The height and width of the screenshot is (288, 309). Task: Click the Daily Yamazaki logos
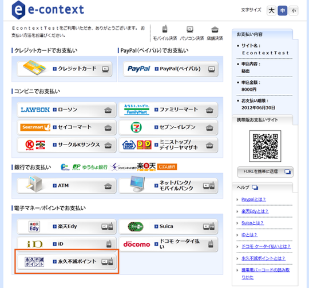tap(144, 145)
